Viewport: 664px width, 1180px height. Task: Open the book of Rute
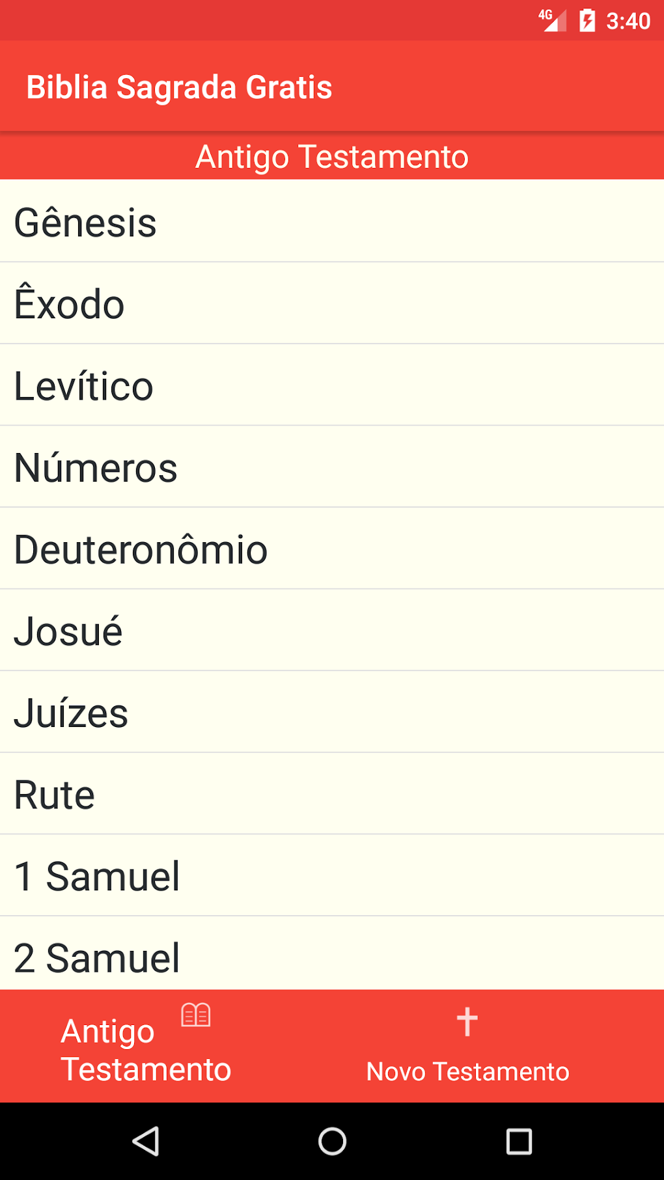[332, 794]
